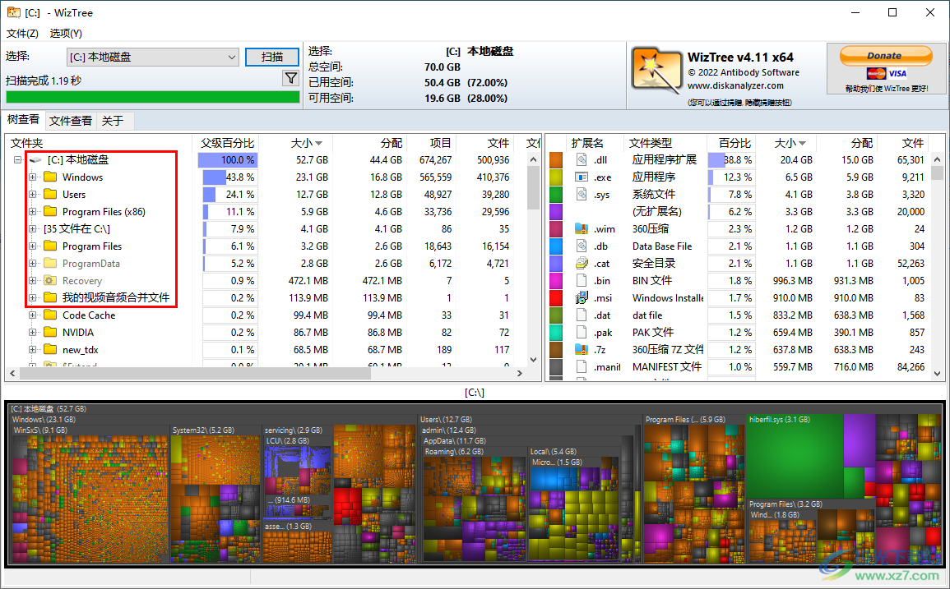Sort by 父级百分比 column header

click(x=226, y=143)
